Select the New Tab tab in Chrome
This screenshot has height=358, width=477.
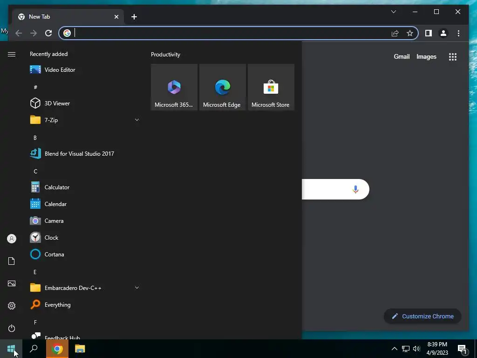(x=68, y=17)
